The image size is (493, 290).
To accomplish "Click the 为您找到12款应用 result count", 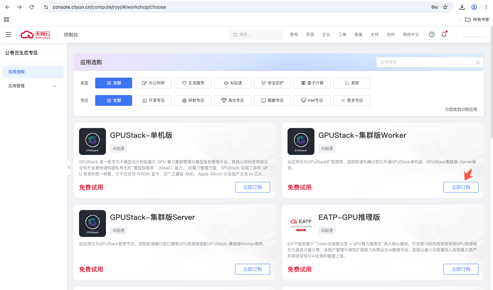I will coord(461,110).
